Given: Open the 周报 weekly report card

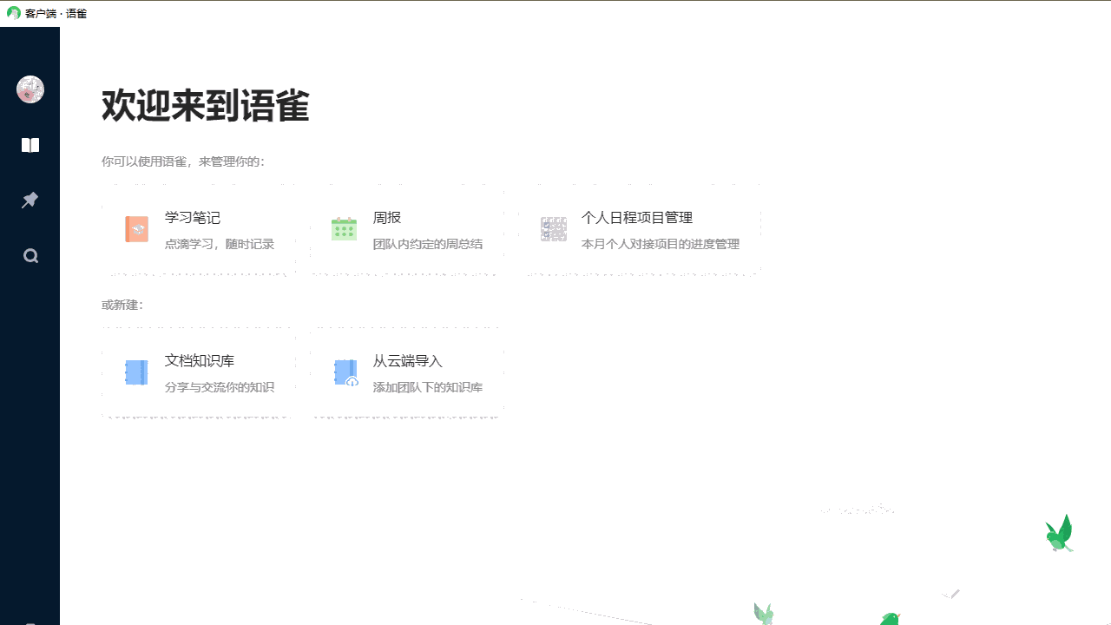Looking at the screenshot, I should click(x=406, y=230).
